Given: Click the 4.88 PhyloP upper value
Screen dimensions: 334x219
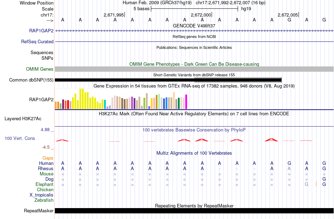Looking at the screenshot, I should [45, 130].
